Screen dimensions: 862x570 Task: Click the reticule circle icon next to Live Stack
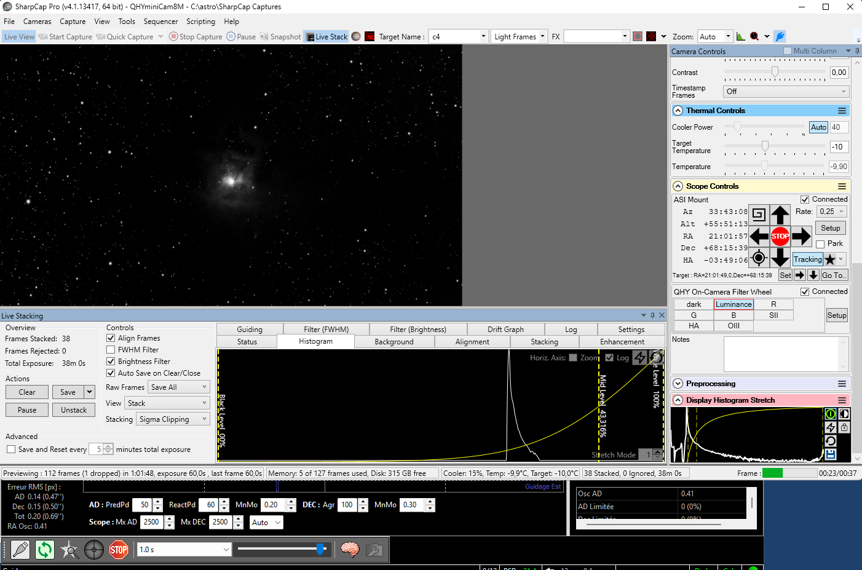pos(356,36)
